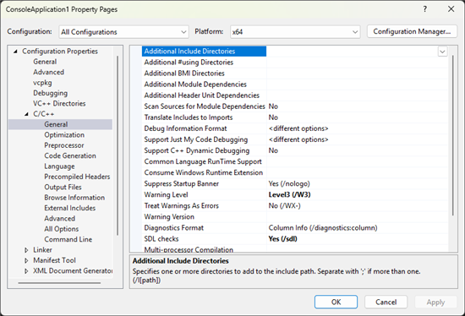
Task: Select the All Options page
Action: [x=62, y=229]
